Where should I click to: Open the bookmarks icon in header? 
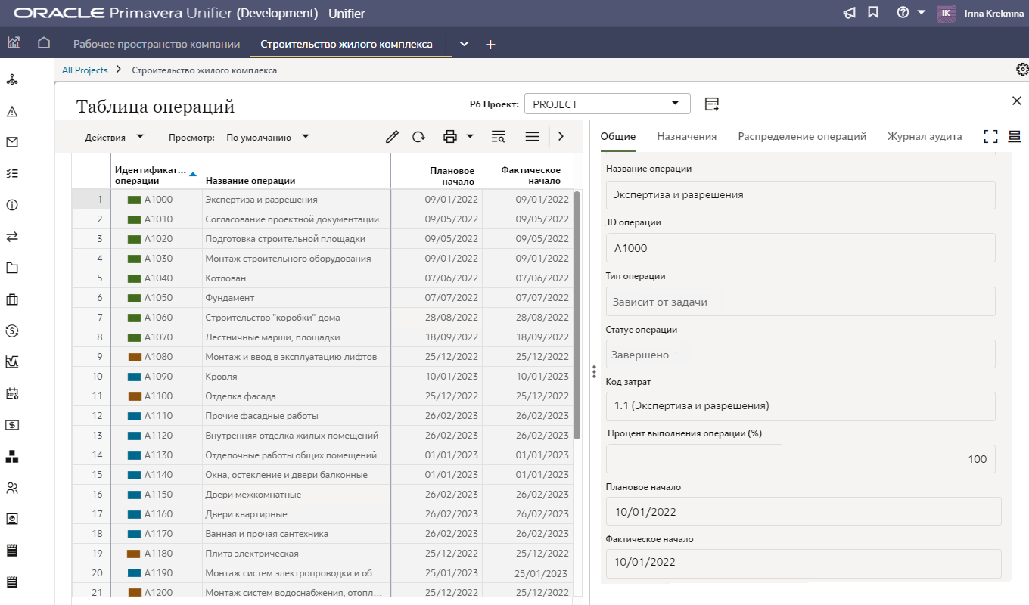[x=873, y=13]
